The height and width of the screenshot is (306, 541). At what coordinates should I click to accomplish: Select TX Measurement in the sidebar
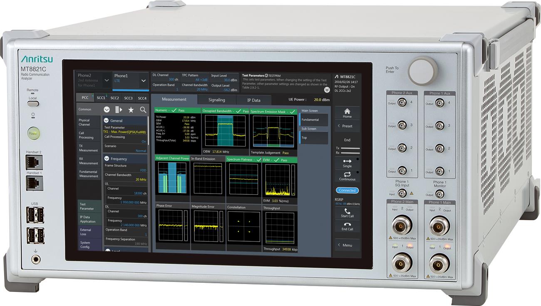coord(89,148)
